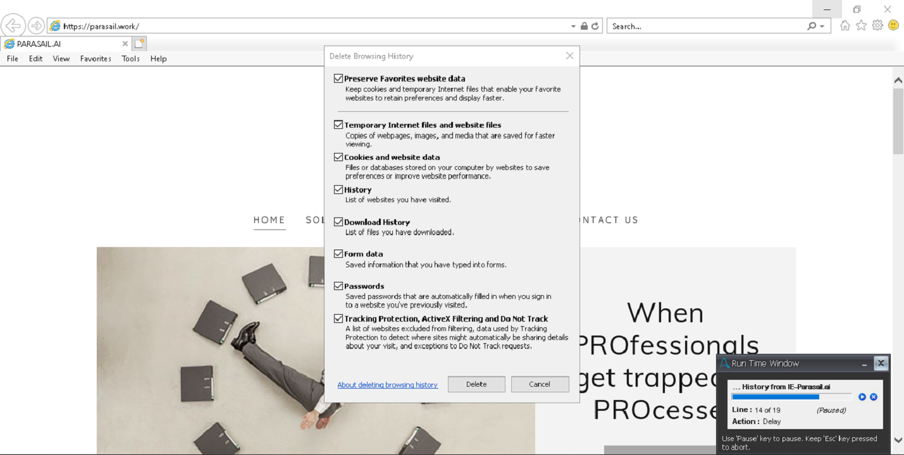Click the 'Line : 14 of 19' text

[756, 410]
